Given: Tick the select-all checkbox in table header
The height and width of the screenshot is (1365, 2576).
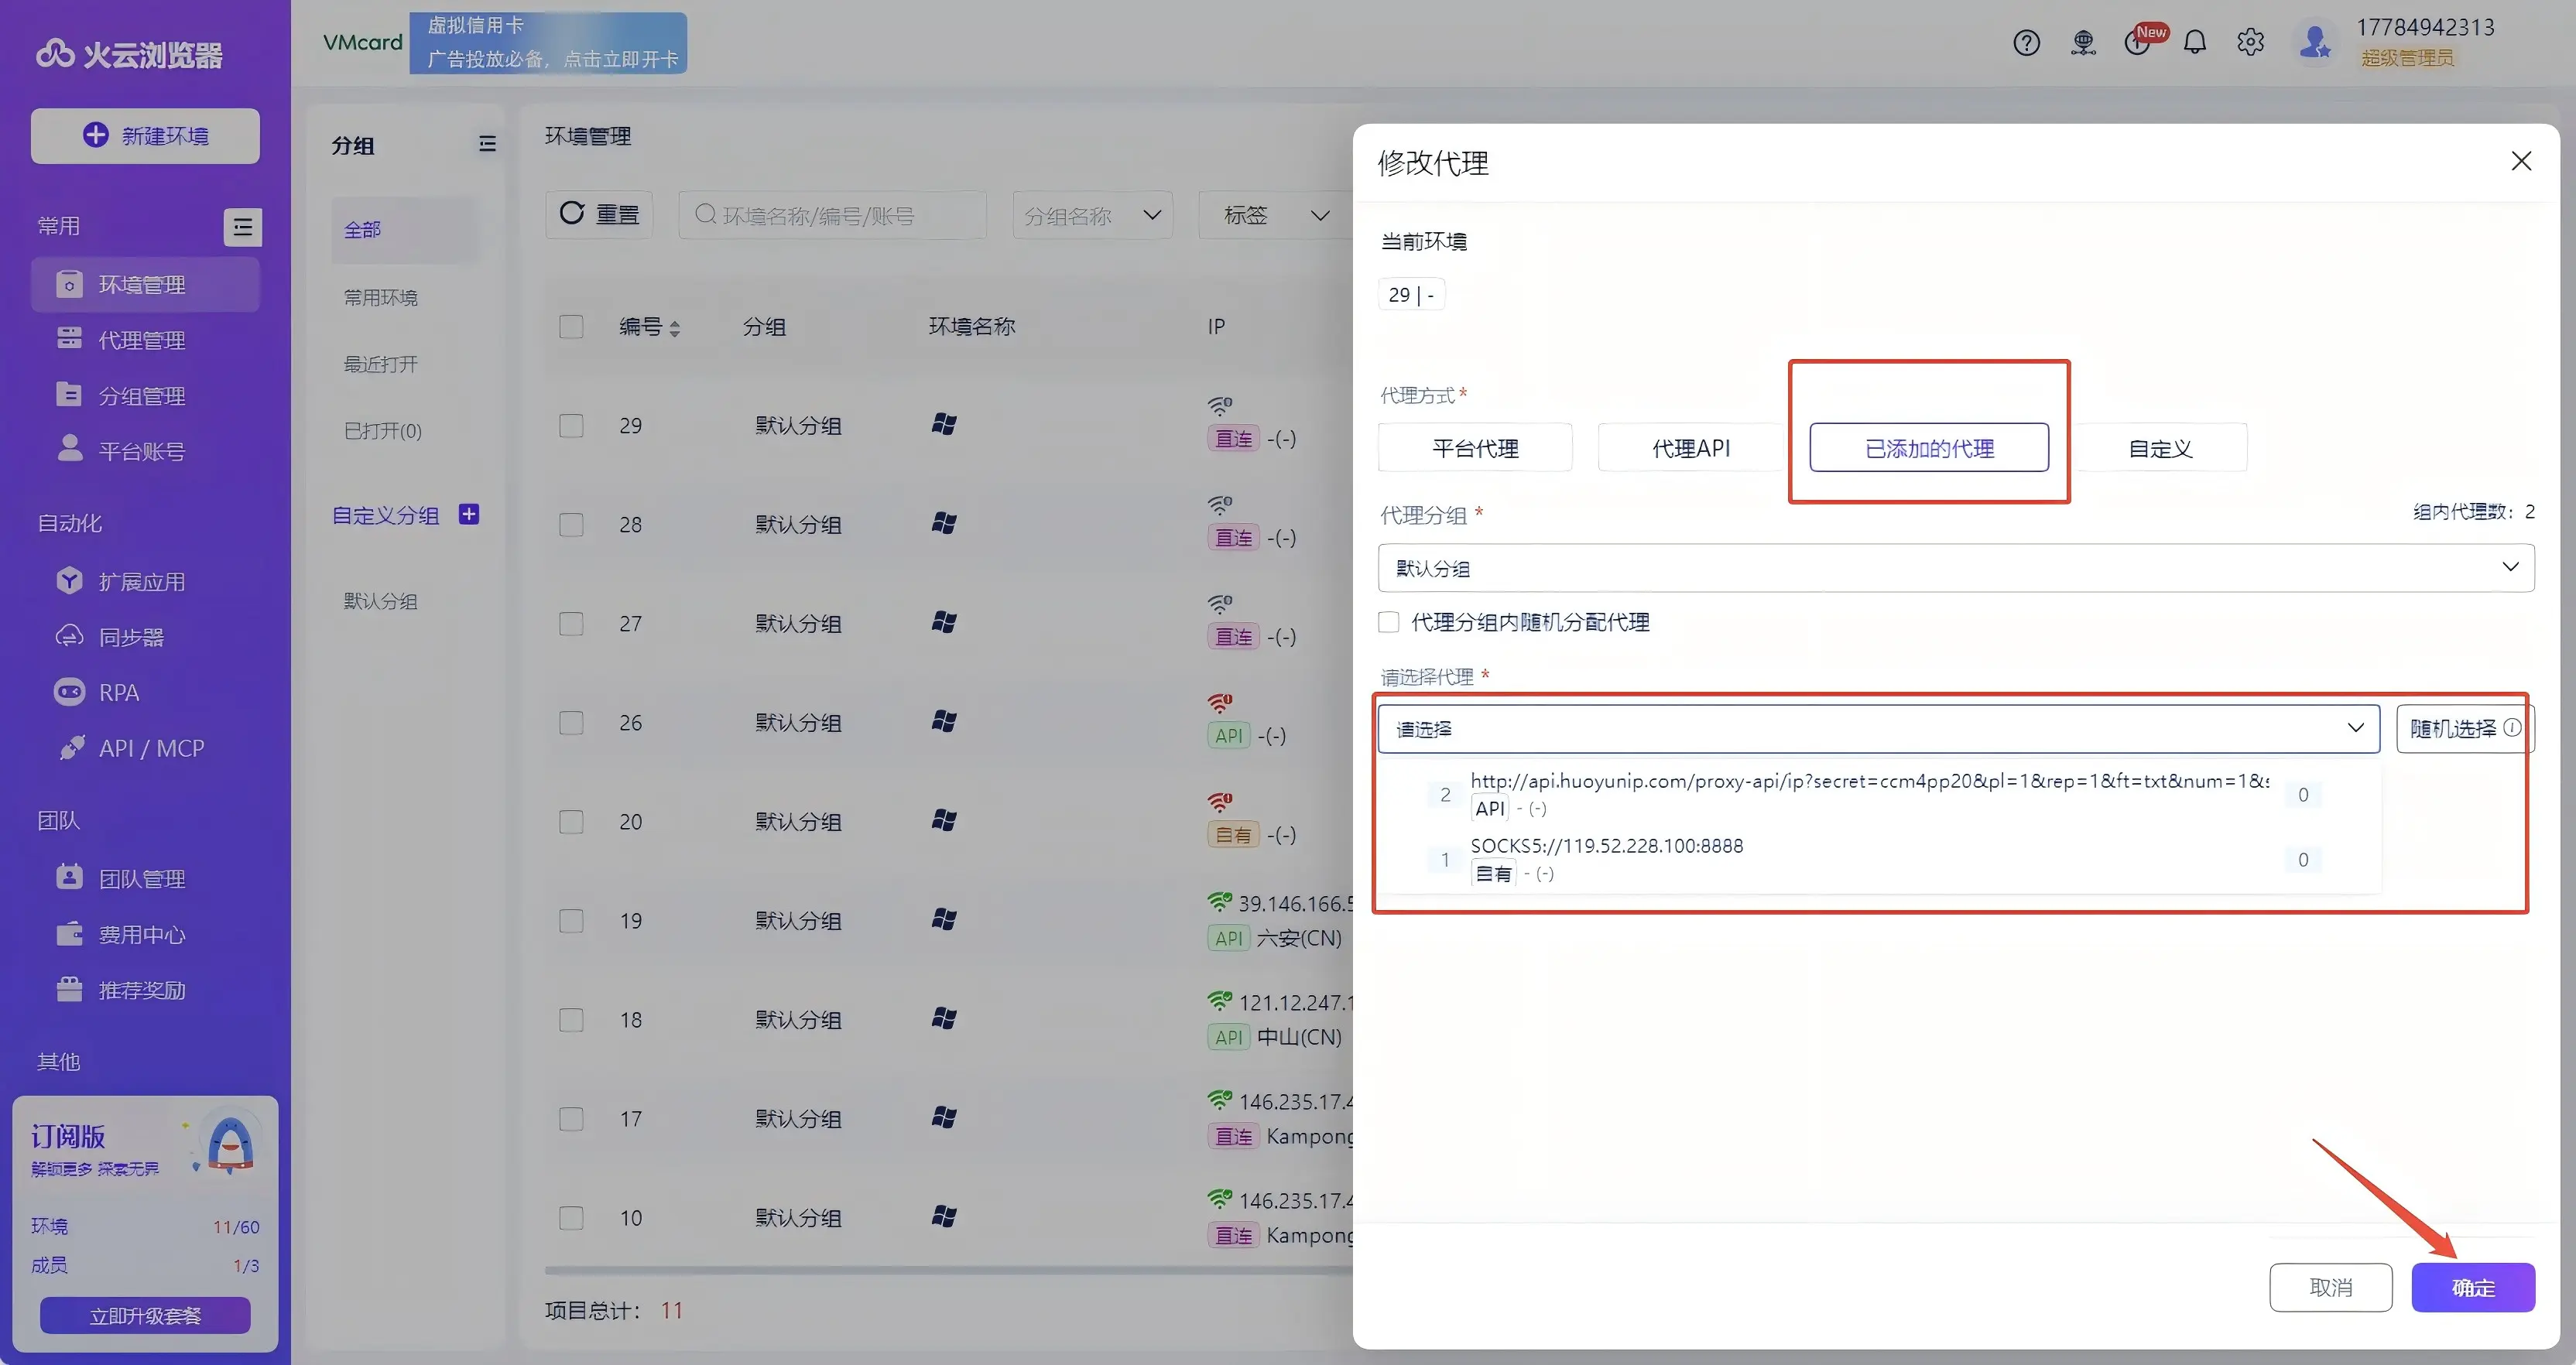Looking at the screenshot, I should click(571, 327).
